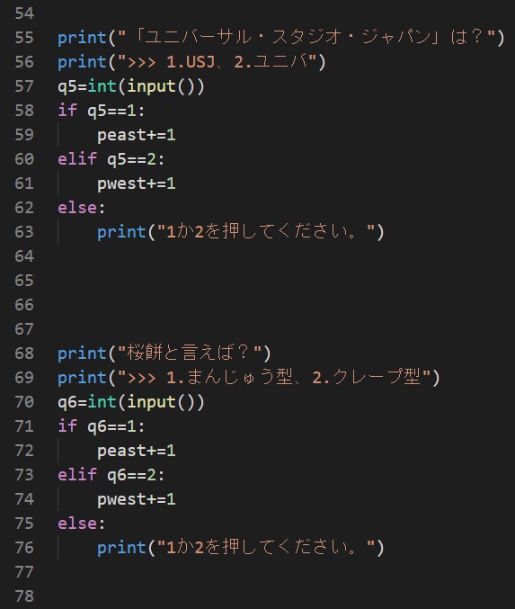Click 'peast+=1' on line 59

[137, 135]
